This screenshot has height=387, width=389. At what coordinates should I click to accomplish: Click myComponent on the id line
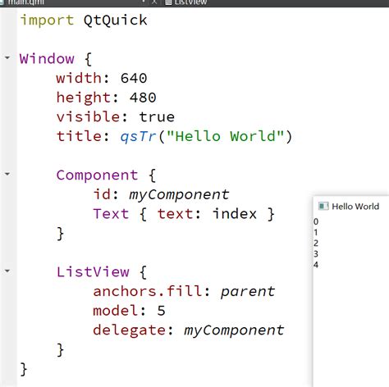point(179,195)
